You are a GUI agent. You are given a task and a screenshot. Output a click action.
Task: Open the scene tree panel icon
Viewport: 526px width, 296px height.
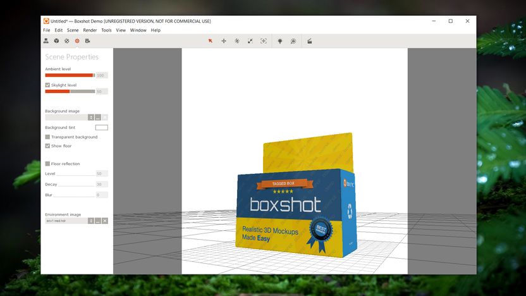tap(46, 41)
